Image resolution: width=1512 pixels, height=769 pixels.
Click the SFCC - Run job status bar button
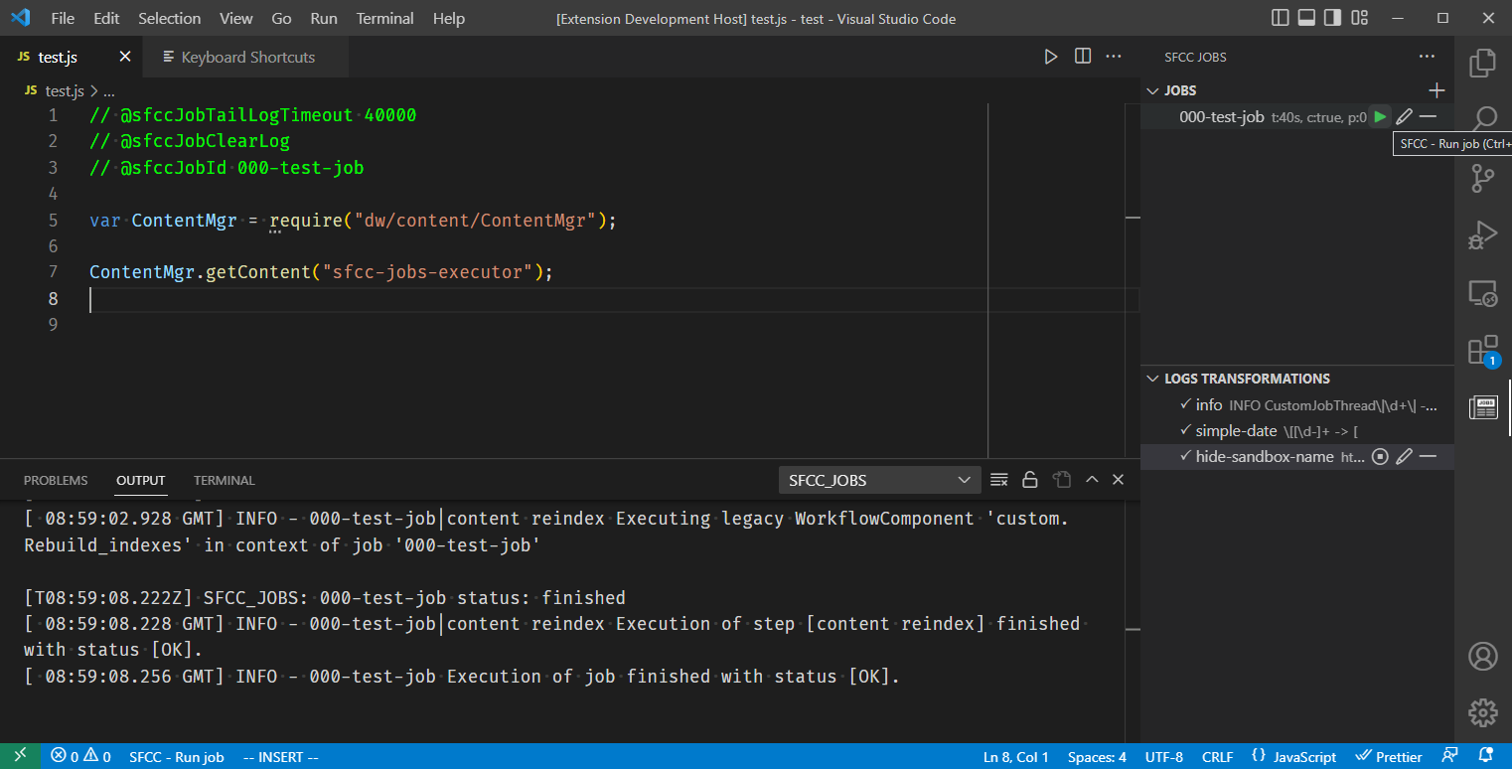177,757
